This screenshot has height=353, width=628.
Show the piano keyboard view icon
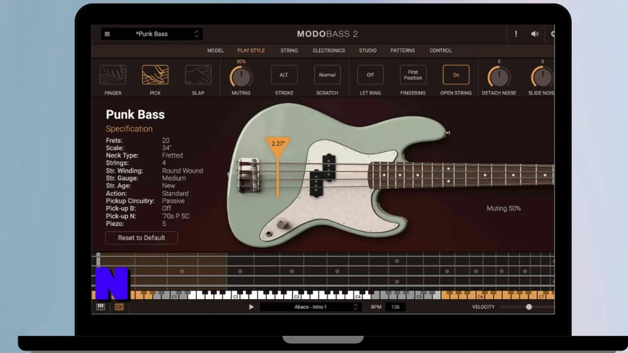tap(101, 307)
